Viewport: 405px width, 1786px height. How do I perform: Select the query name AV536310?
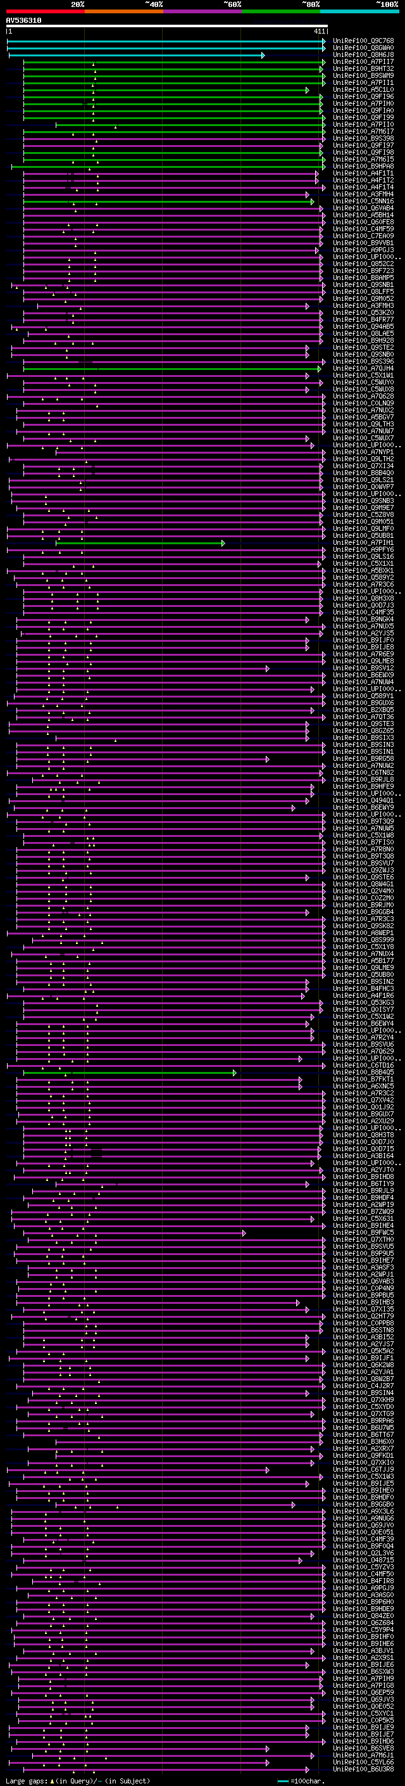(x=23, y=21)
